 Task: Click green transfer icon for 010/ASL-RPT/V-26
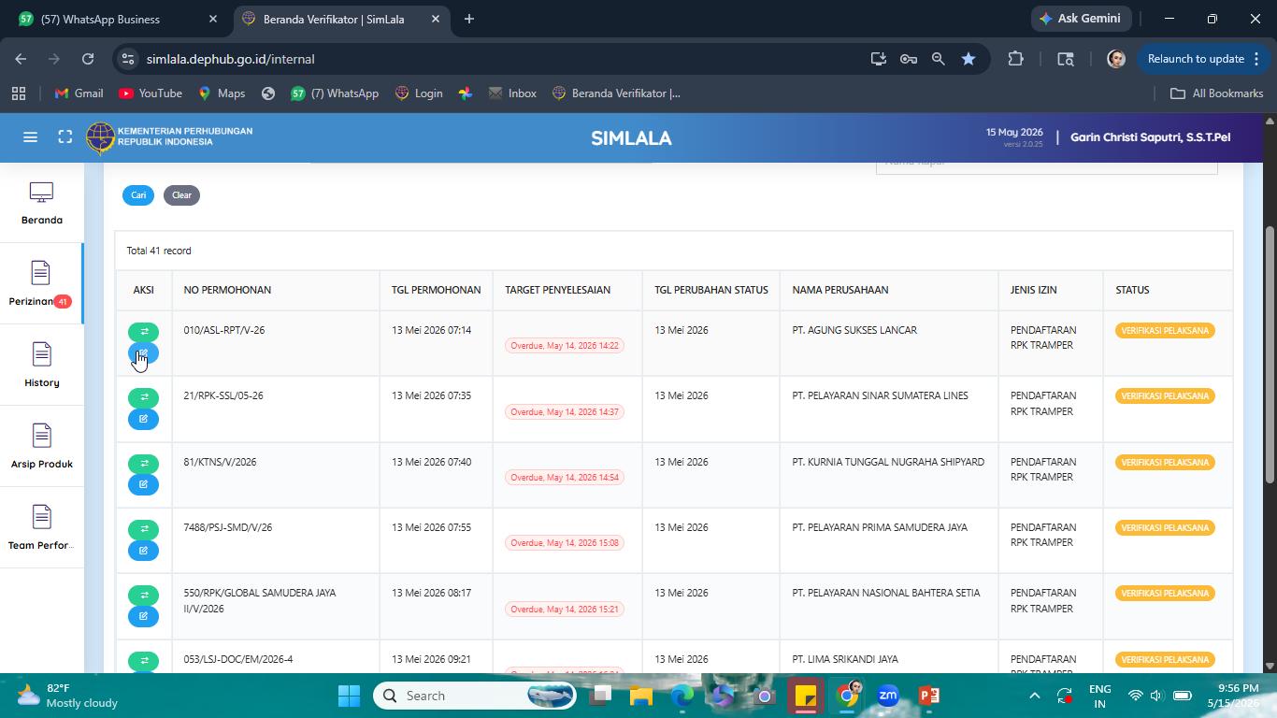(143, 332)
